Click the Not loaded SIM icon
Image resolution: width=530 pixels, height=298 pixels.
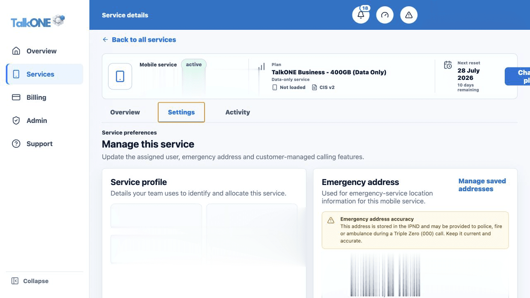[275, 87]
